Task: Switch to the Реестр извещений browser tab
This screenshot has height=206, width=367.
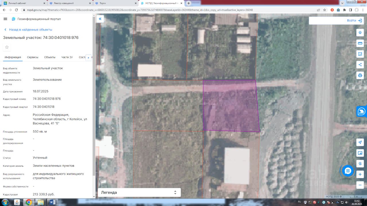Action: tap(70, 3)
